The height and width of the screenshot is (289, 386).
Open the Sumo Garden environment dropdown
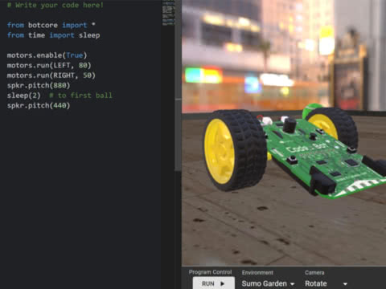tap(268, 283)
